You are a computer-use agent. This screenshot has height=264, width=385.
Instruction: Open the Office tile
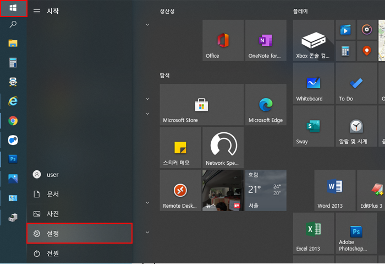(223, 40)
